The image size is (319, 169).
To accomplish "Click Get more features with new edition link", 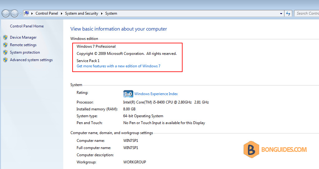I will pos(118,66).
